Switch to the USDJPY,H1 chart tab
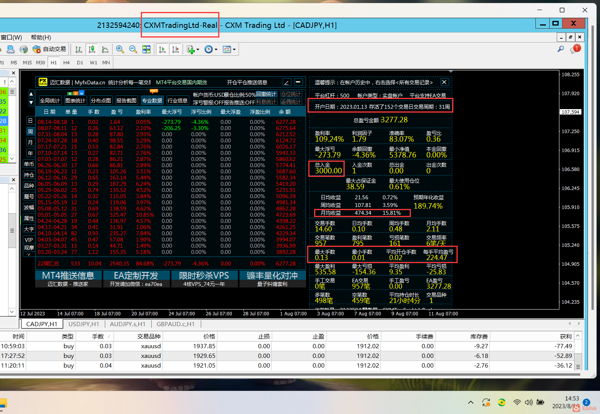600x414 pixels. point(84,324)
